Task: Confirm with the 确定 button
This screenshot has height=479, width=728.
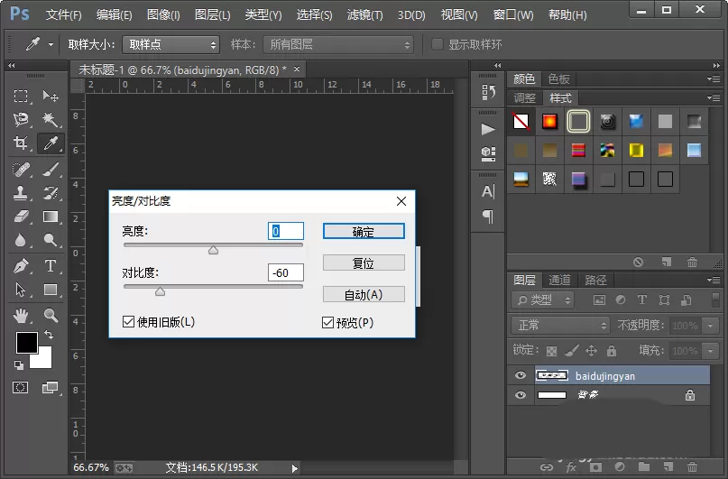Action: tap(364, 232)
